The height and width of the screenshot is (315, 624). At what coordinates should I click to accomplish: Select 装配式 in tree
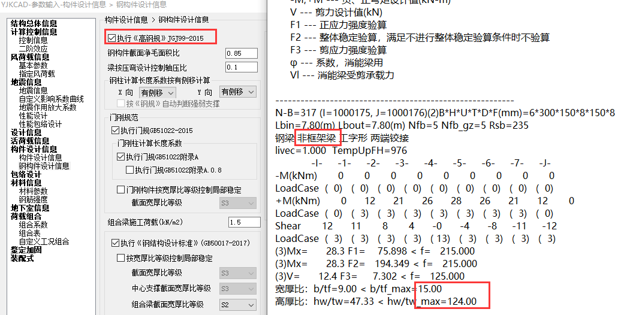(x=22, y=258)
